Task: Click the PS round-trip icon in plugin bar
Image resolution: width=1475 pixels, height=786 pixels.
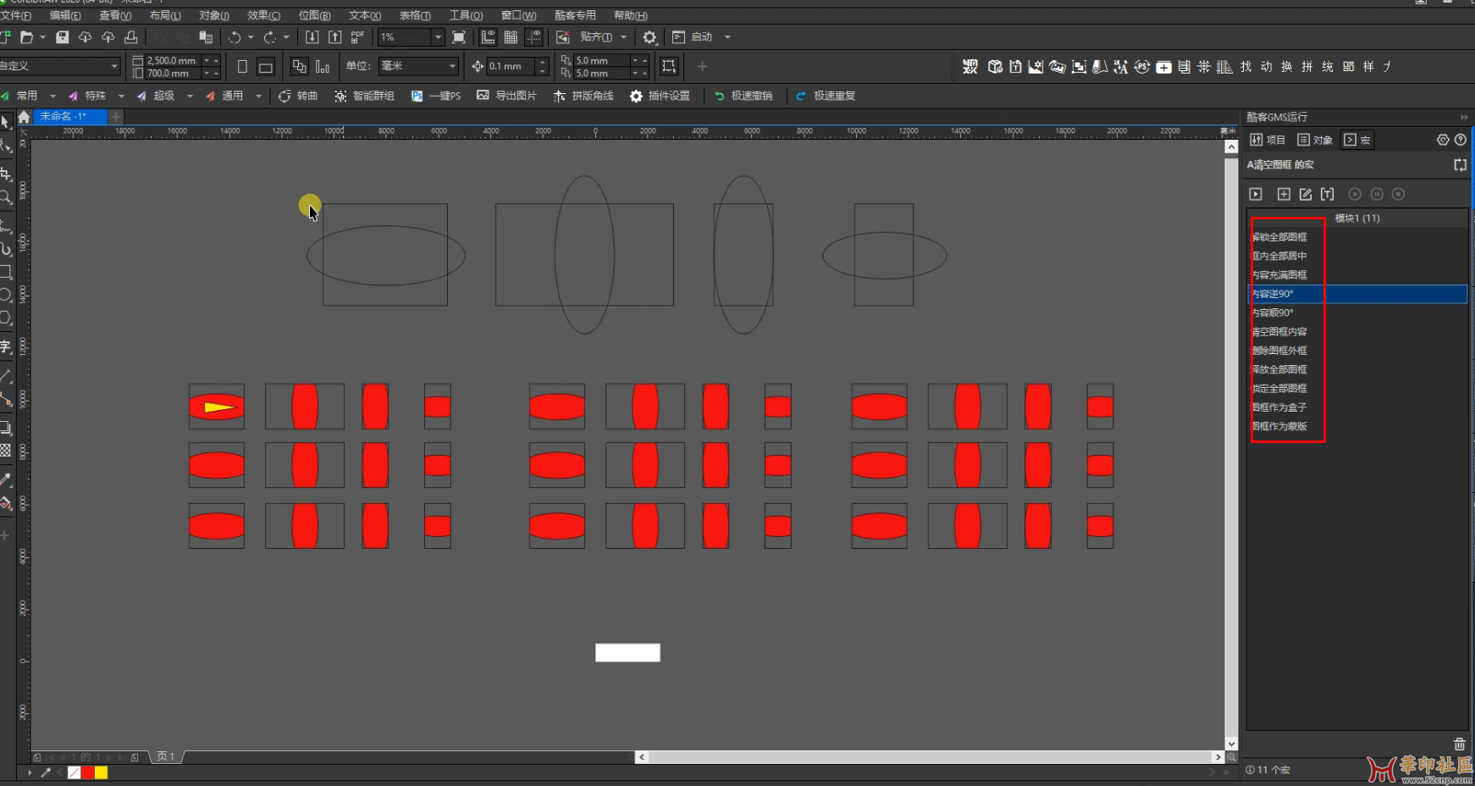Action: coord(1142,66)
